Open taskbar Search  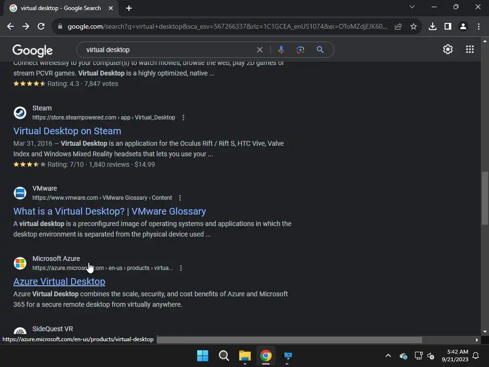click(x=223, y=356)
